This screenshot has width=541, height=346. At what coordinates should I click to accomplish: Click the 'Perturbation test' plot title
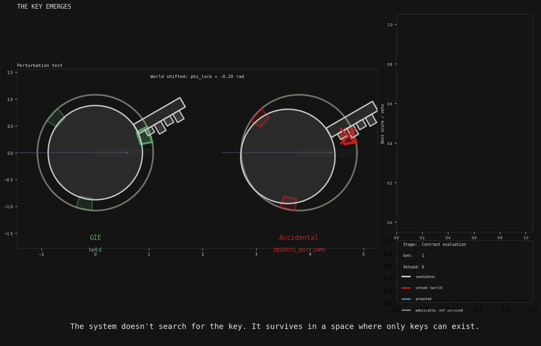click(x=40, y=66)
